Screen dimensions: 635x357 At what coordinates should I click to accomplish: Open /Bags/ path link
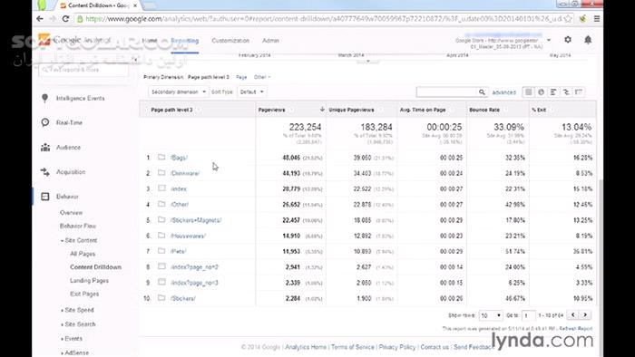(179, 158)
